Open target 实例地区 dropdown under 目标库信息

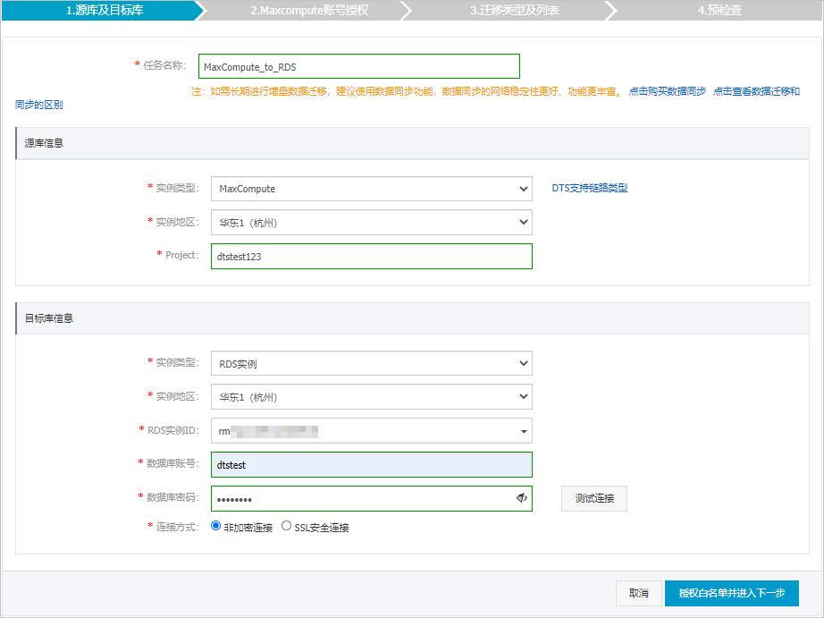pyautogui.click(x=372, y=397)
